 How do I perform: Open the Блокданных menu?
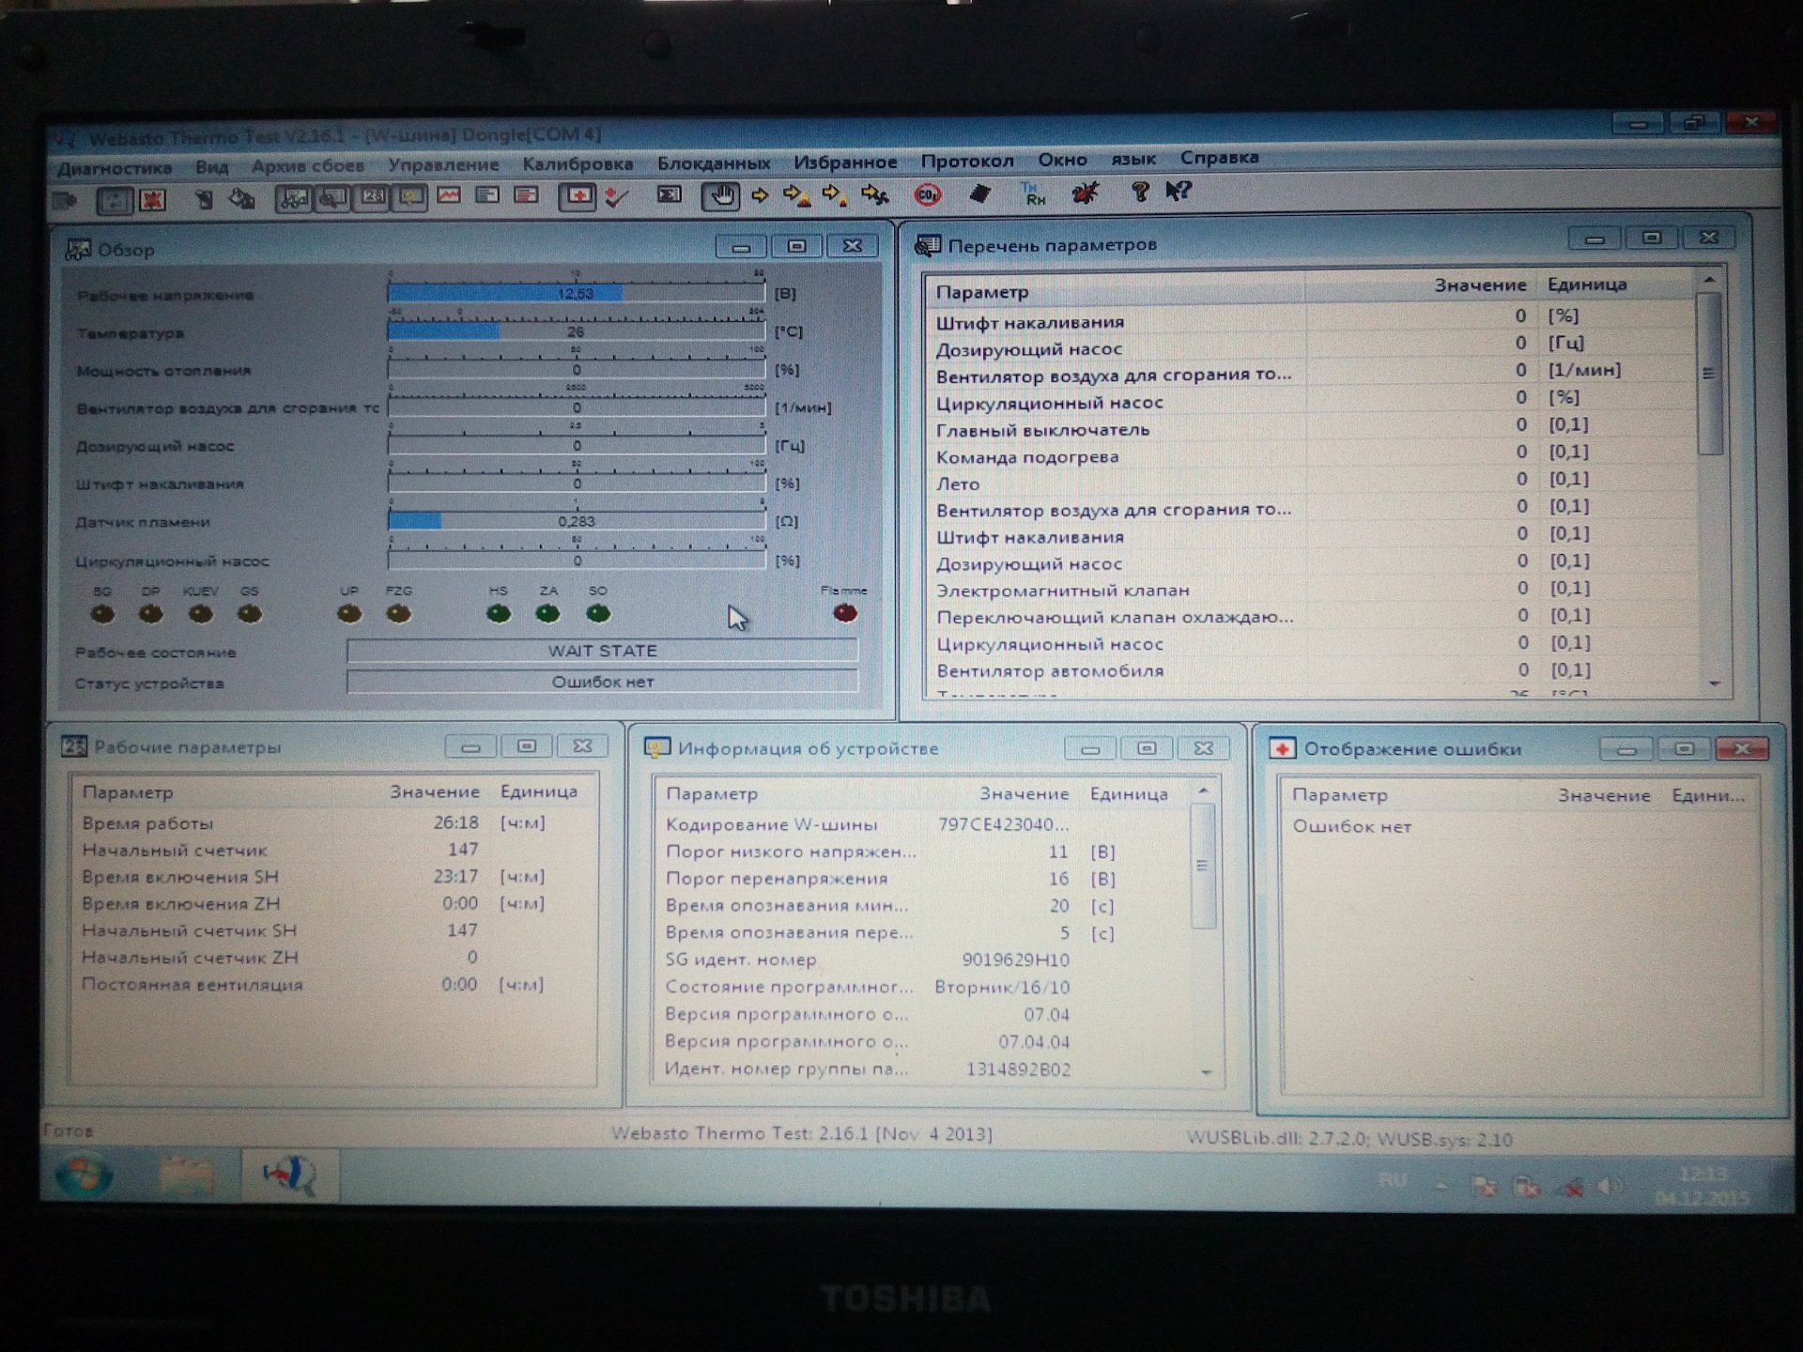(x=714, y=162)
